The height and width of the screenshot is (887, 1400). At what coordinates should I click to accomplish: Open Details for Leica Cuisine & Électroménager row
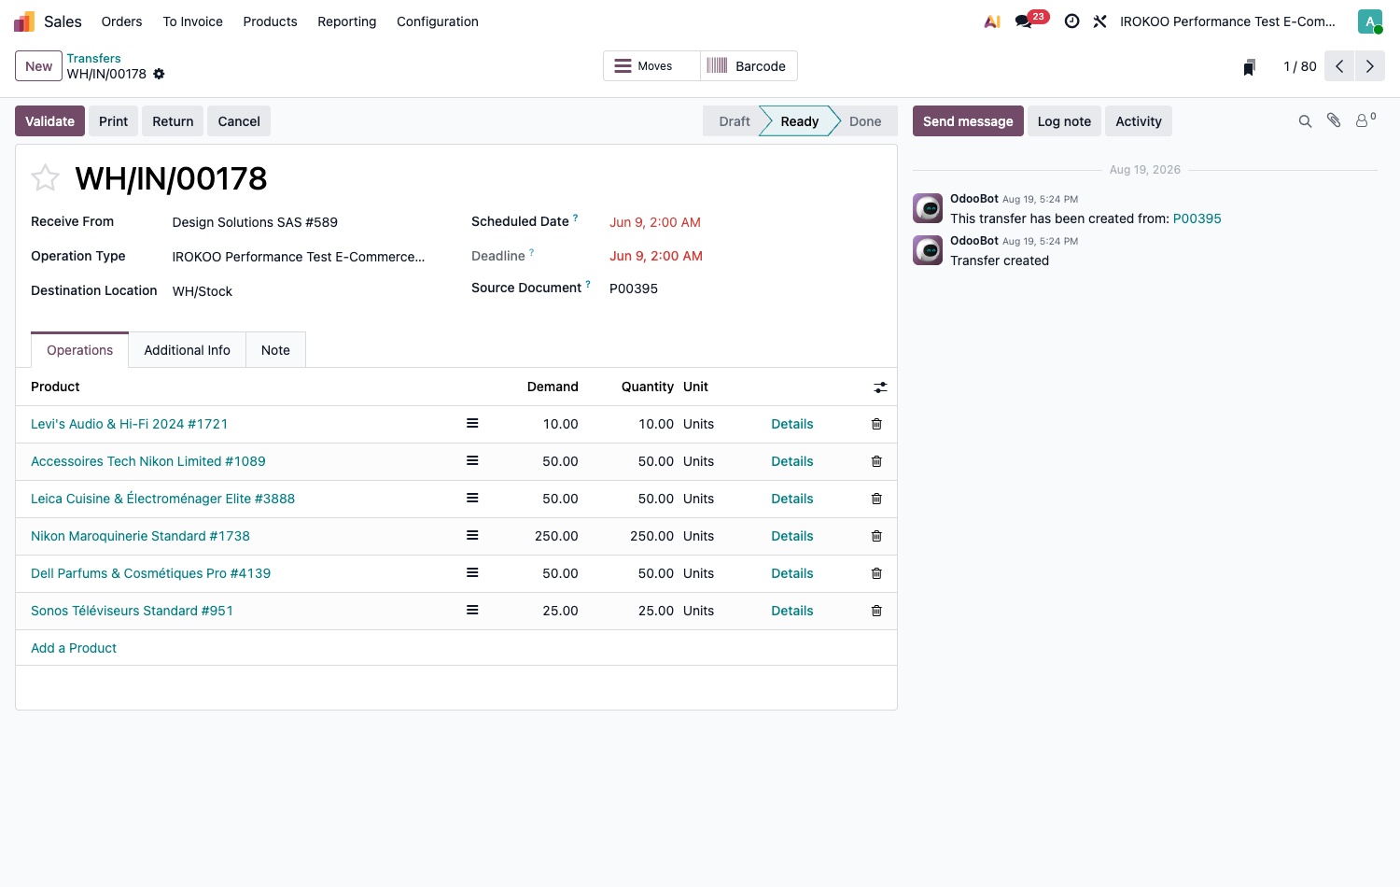click(x=791, y=499)
